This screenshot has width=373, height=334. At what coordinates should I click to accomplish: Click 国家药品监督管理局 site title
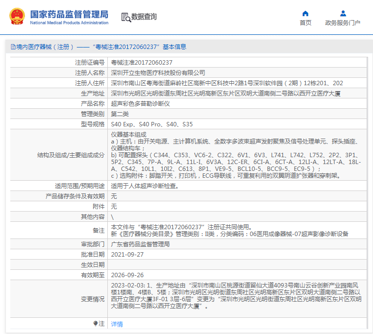point(69,15)
